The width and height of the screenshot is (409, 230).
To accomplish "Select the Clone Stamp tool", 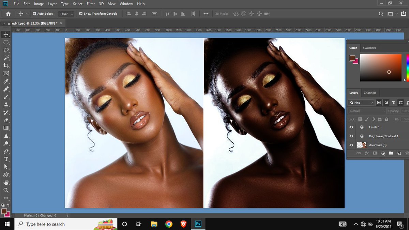I will pyautogui.click(x=6, y=105).
